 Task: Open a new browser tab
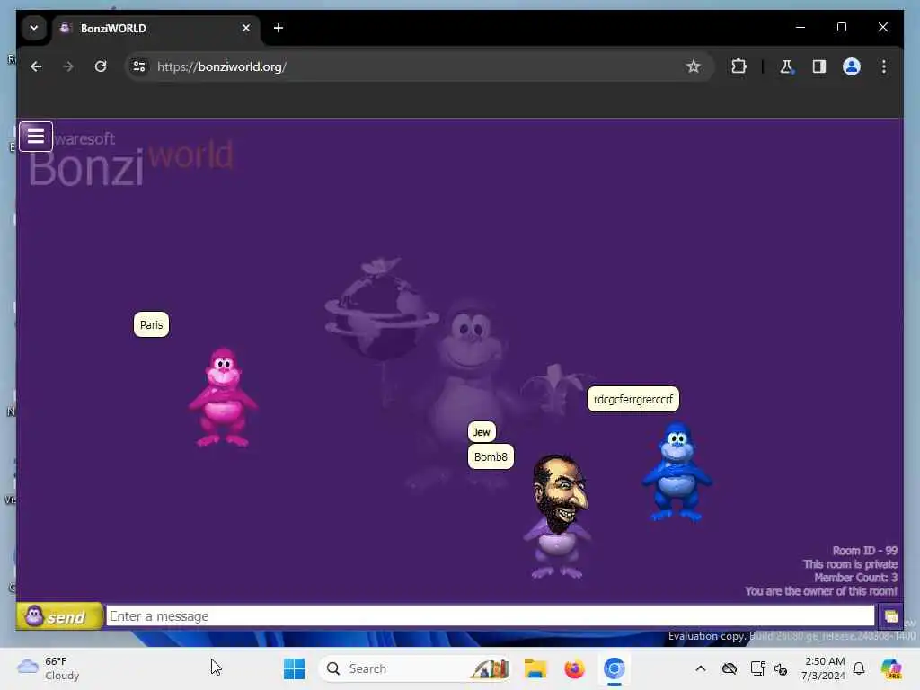coord(279,28)
